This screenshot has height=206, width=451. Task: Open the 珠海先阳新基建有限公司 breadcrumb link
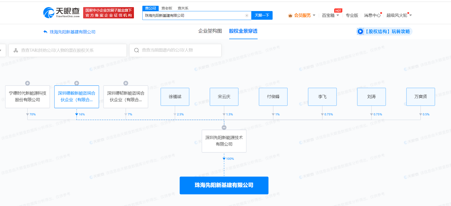73,32
